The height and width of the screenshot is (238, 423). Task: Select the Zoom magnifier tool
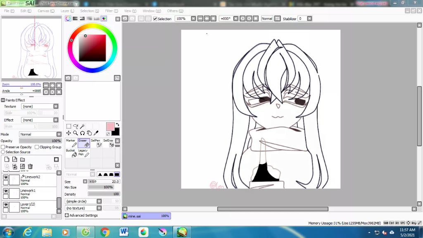(x=76, y=133)
